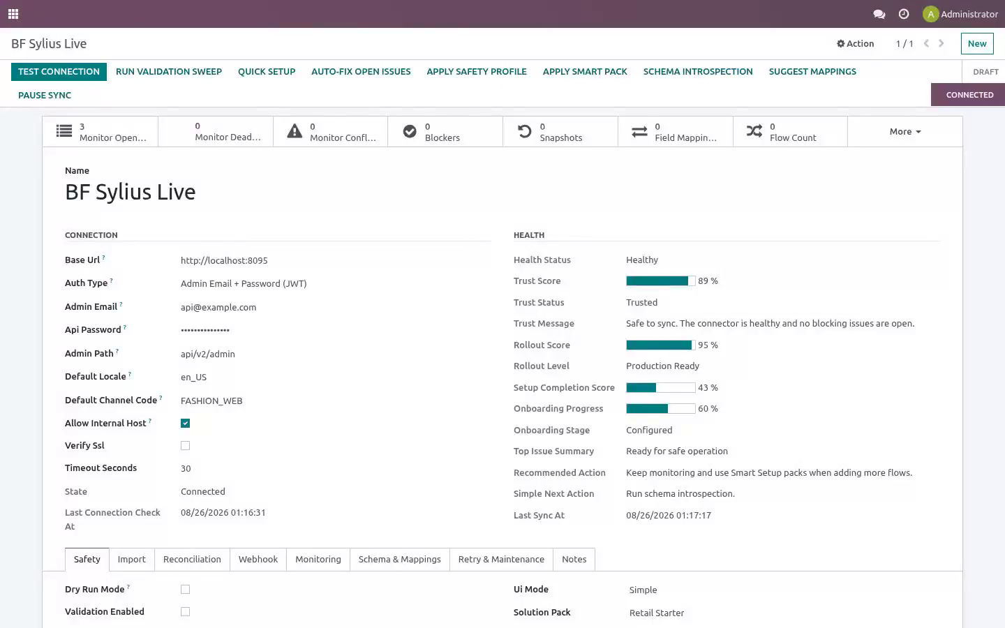Open Monitor Open list icon stat button
The height and width of the screenshot is (628, 1005).
click(64, 131)
